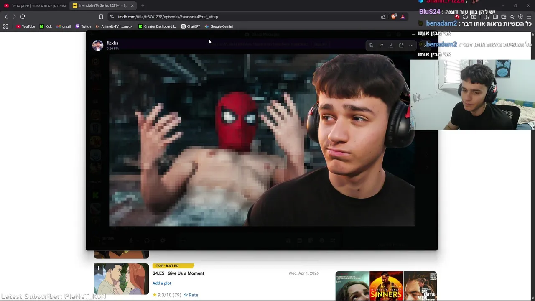Open the browser hamburger main menu

coord(529,17)
